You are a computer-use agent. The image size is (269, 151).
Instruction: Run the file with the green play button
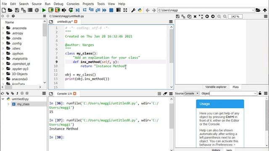pos(44,10)
